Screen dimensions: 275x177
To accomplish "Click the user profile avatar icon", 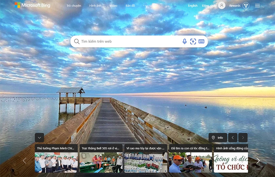I will pyautogui.click(x=222, y=5).
